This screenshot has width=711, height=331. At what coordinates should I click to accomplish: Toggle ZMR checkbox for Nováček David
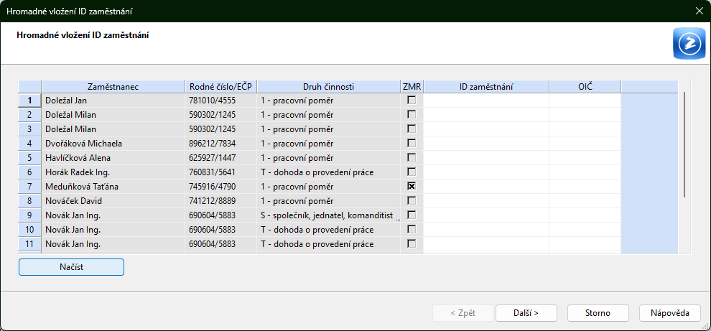click(412, 201)
